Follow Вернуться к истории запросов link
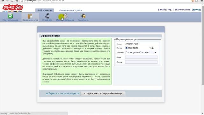The image size is (204, 115). (x=62, y=93)
